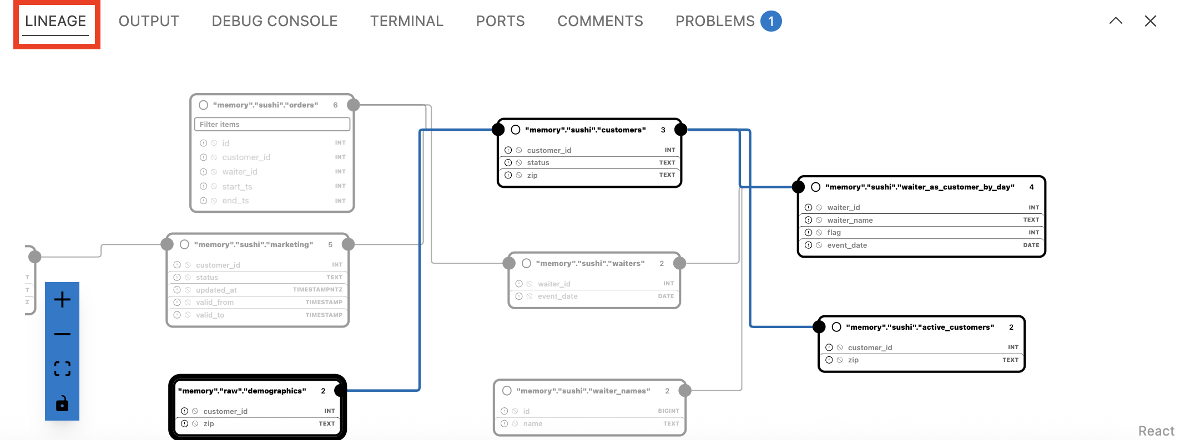
Task: Open the OUTPUT tab
Action: tap(149, 21)
